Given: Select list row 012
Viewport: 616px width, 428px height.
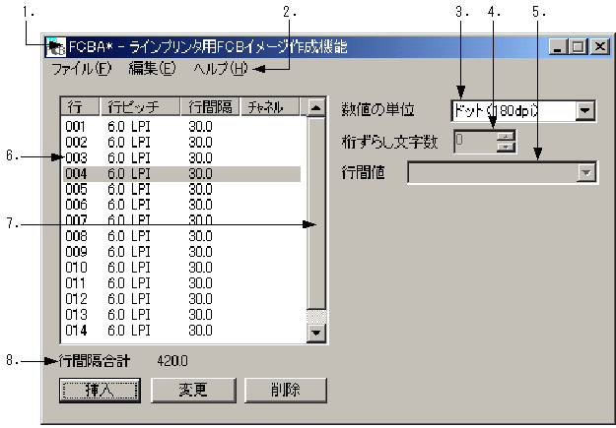Looking at the screenshot, I should tap(182, 299).
